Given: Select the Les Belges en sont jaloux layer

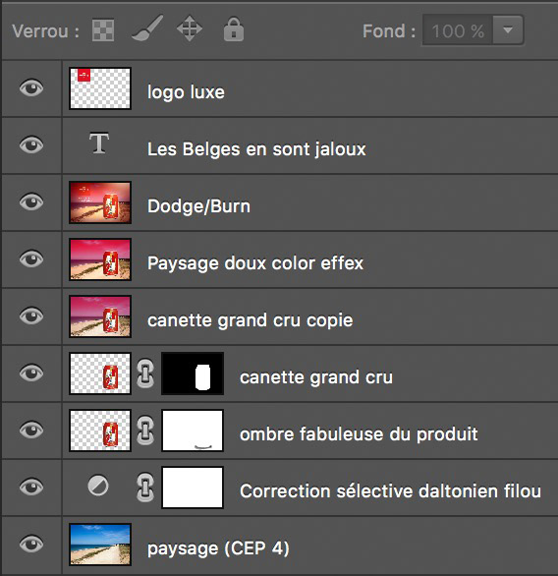Looking at the screenshot, I should pos(309,145).
